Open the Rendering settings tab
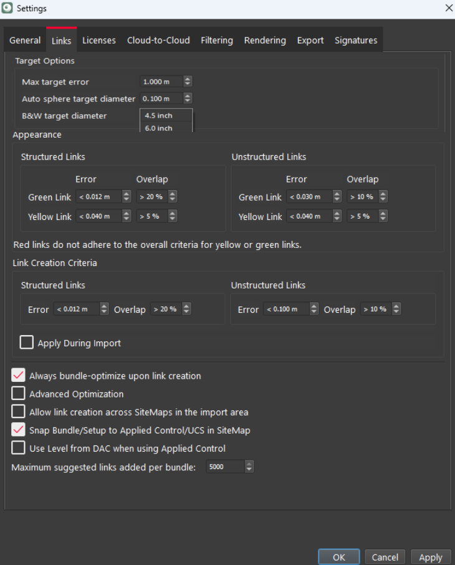The height and width of the screenshot is (565, 455). pyautogui.click(x=265, y=40)
